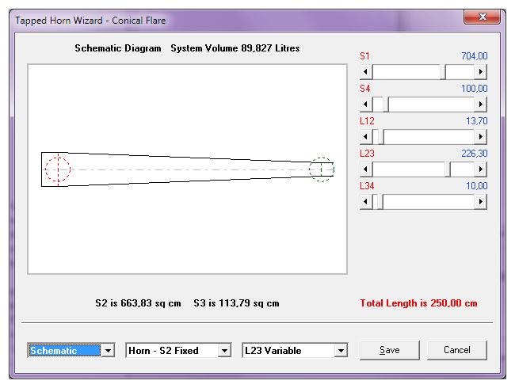Open the L23 Variable dropdown
Viewport: 515px width, 388px height.
click(x=341, y=351)
